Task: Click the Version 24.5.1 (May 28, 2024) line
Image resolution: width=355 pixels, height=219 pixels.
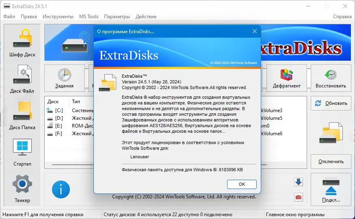Action: 152,82
